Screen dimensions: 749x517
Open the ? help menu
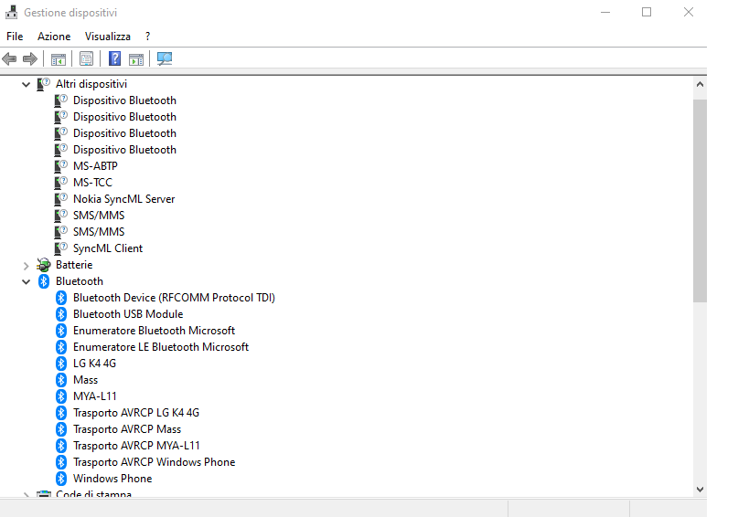tap(147, 37)
